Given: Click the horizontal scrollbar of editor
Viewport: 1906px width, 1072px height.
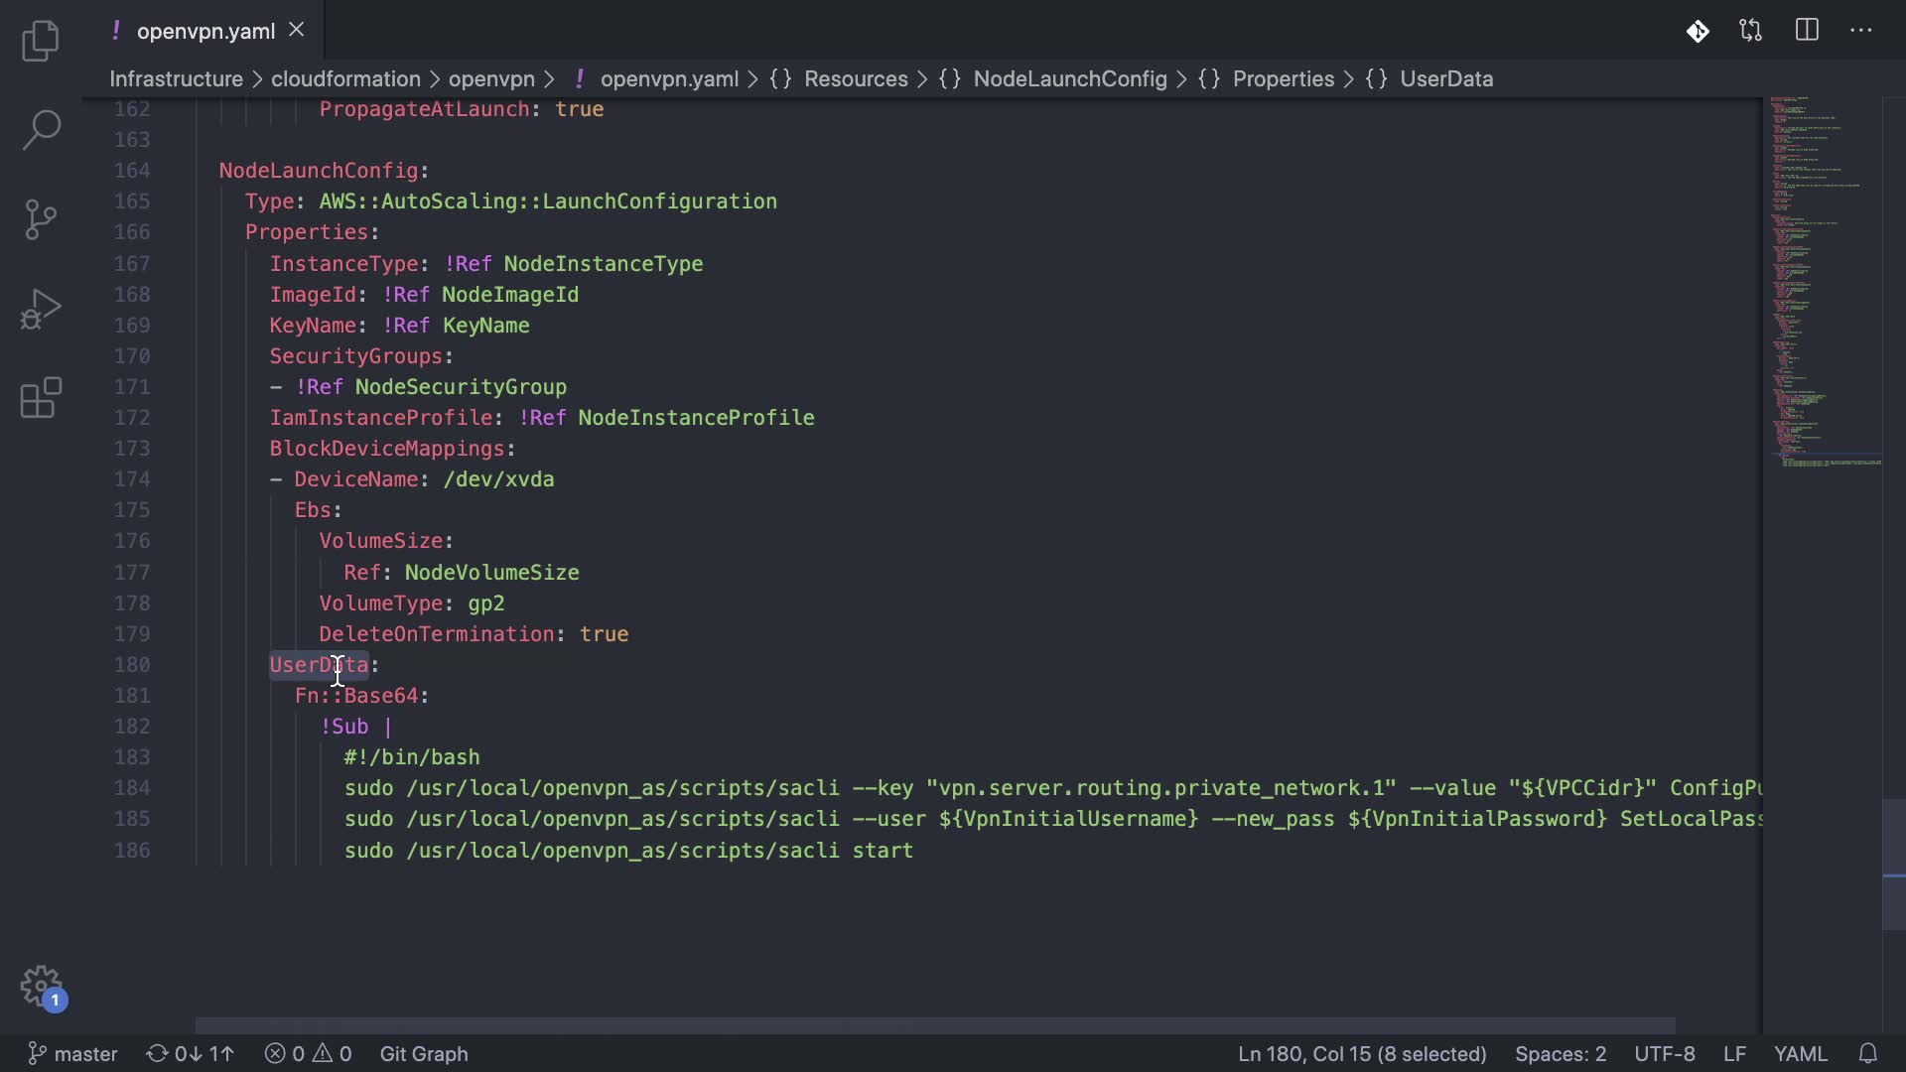Looking at the screenshot, I should (x=933, y=1025).
